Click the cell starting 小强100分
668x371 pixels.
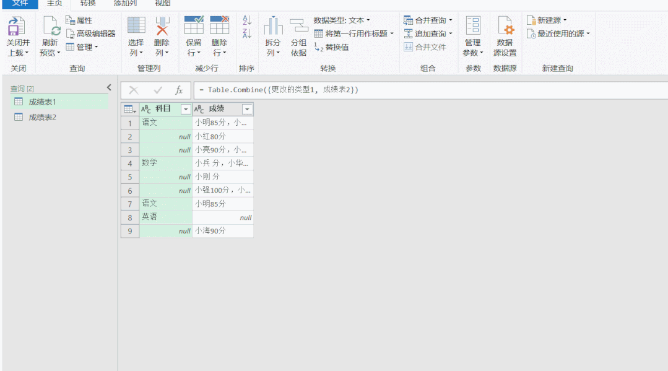point(223,190)
